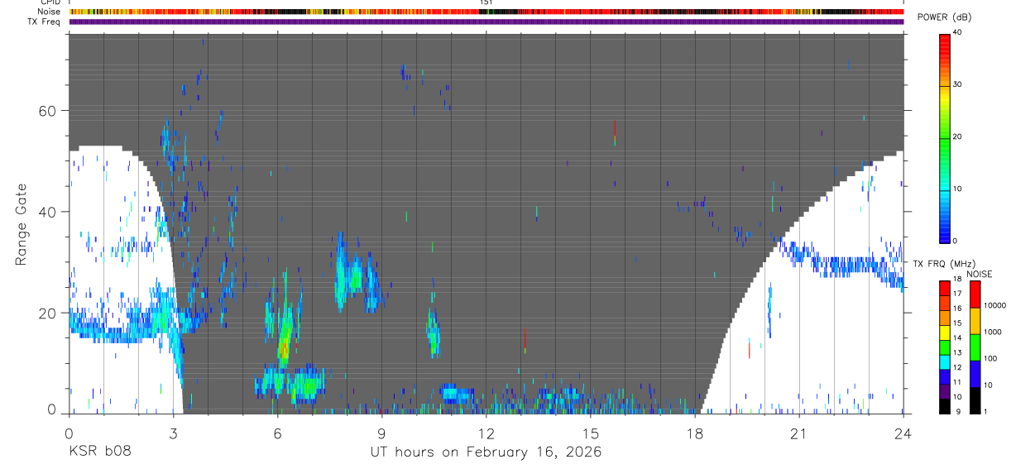Click the 9 tick on the UT hours axis
Image resolution: width=1016 pixels, height=469 pixels.
point(381,433)
